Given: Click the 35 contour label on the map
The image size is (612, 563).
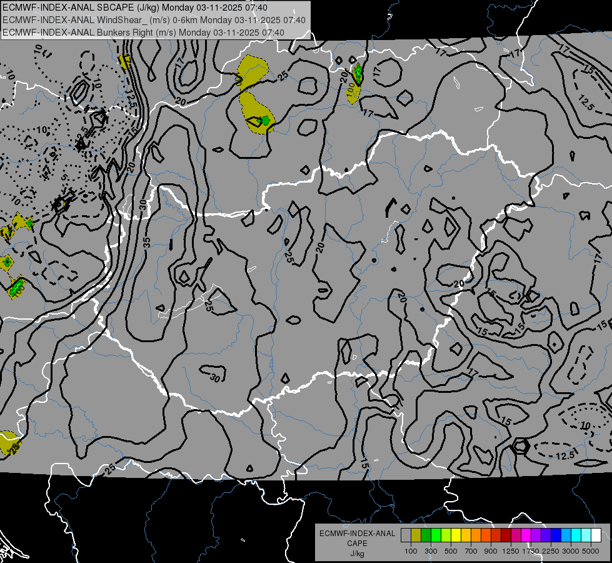Looking at the screenshot, I should [146, 243].
